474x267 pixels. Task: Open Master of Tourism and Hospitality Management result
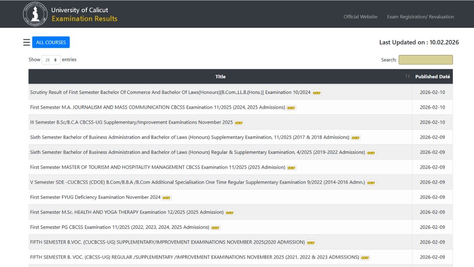point(157,167)
